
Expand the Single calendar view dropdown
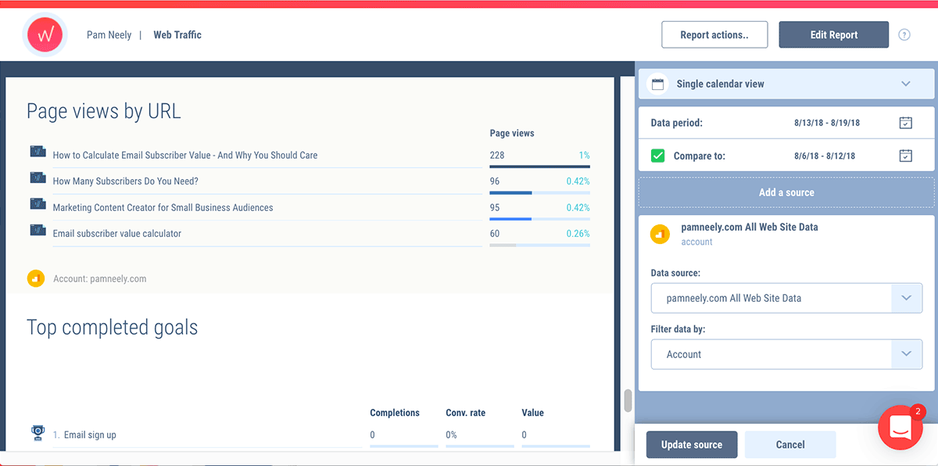click(x=906, y=84)
